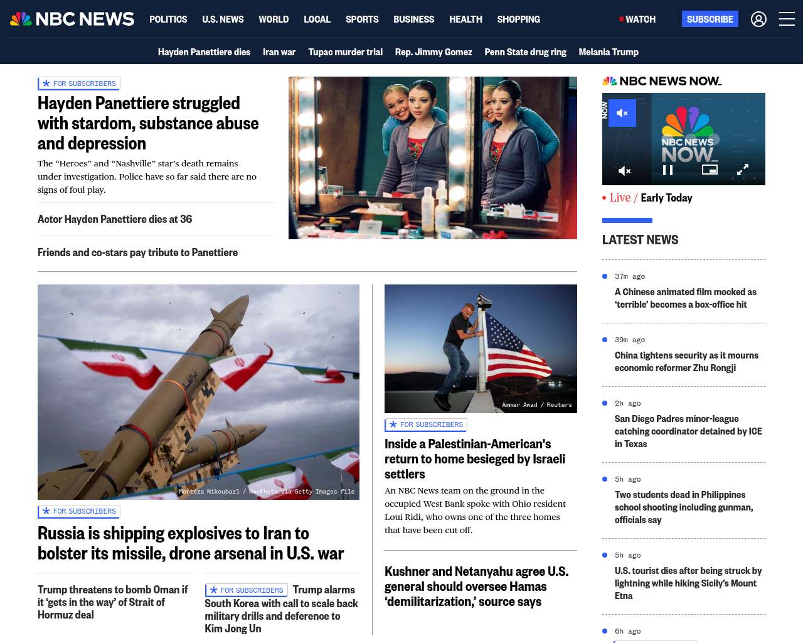
Task: Click the '2h ago' timestamp
Action: tap(627, 403)
